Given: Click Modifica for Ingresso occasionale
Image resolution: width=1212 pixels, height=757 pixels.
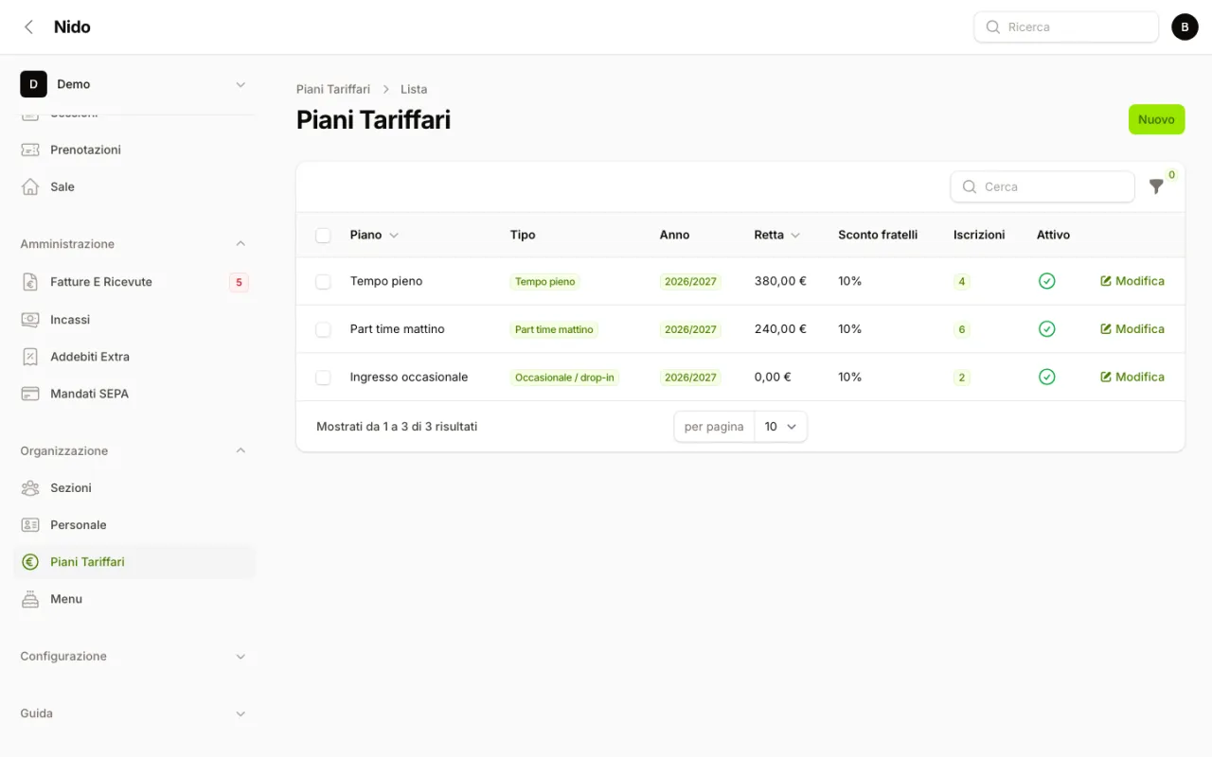Looking at the screenshot, I should (x=1132, y=377).
